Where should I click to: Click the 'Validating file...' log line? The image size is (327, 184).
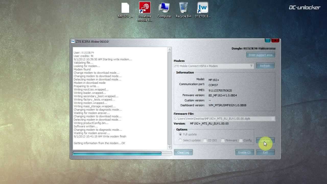83,63
